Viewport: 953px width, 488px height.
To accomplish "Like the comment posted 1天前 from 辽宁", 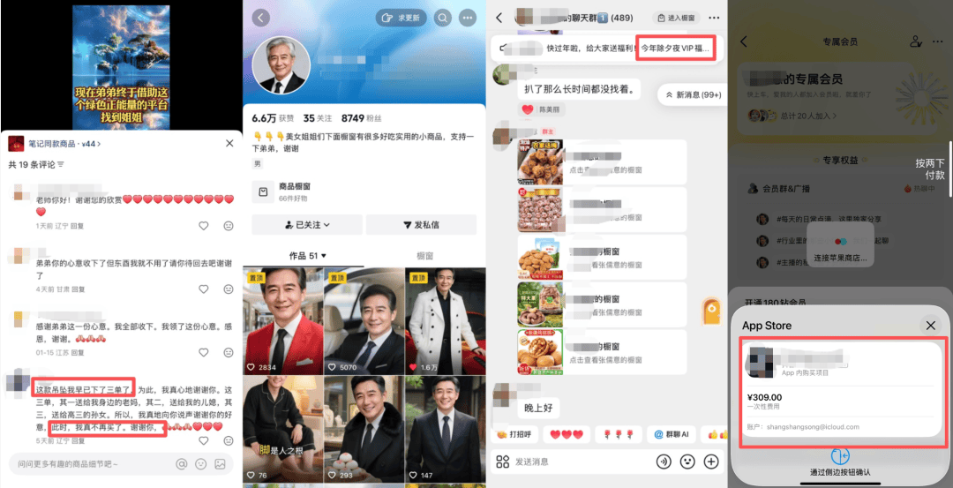I will coord(204,226).
